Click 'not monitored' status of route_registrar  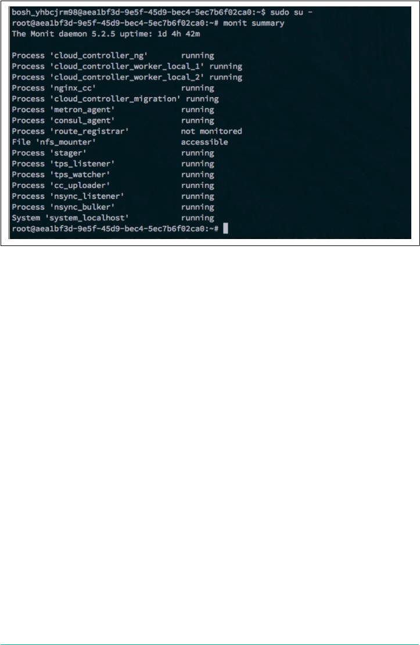click(x=211, y=131)
